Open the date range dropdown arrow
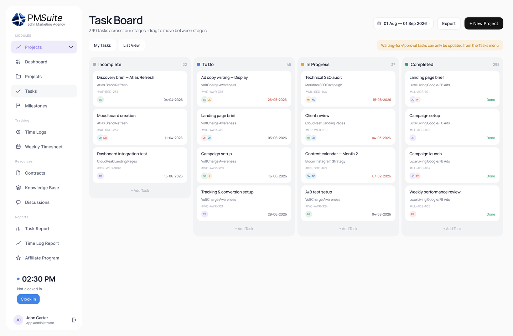This screenshot has width=513, height=336. tap(430, 24)
